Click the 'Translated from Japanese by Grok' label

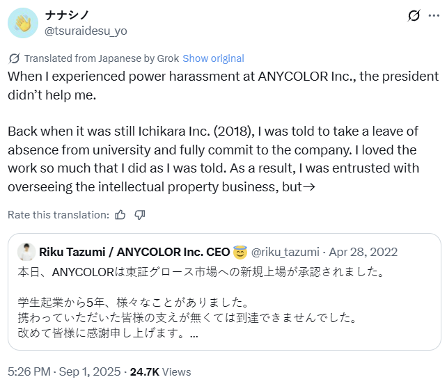tap(102, 58)
